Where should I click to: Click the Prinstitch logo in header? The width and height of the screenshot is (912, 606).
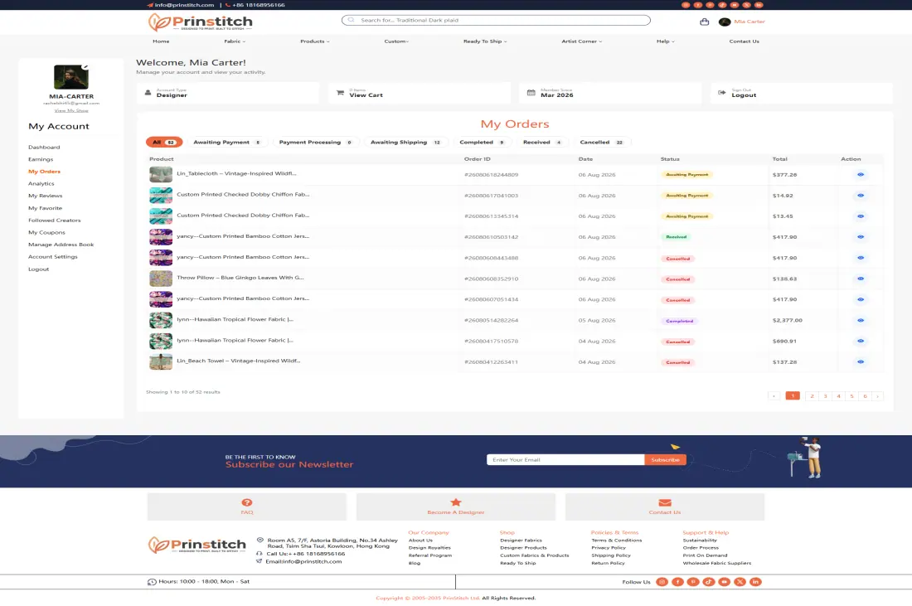pos(200,22)
